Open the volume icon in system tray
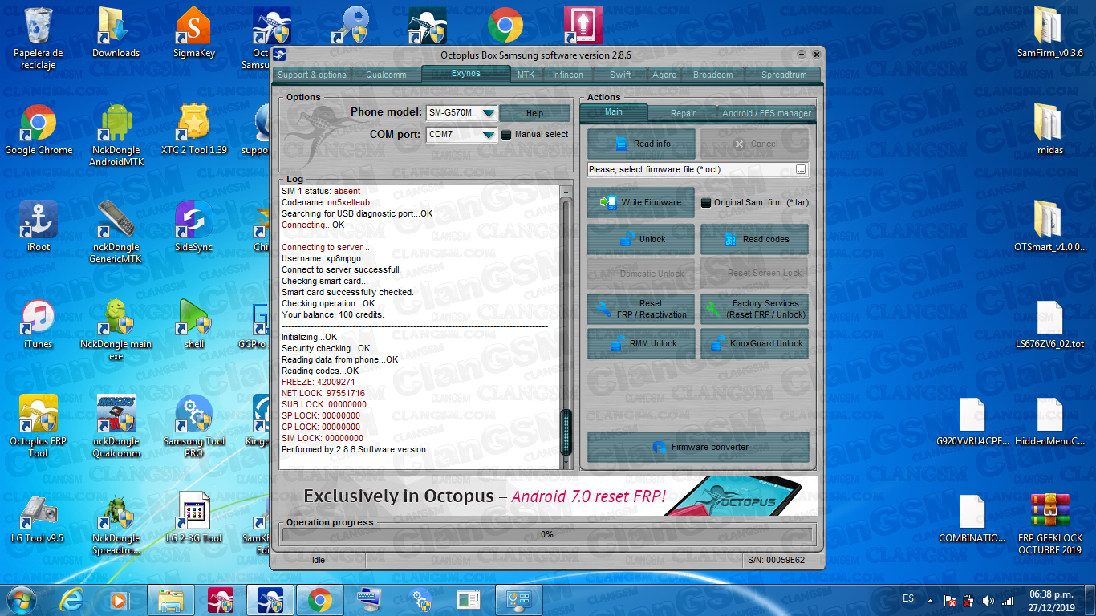The image size is (1096, 616). pos(988,600)
